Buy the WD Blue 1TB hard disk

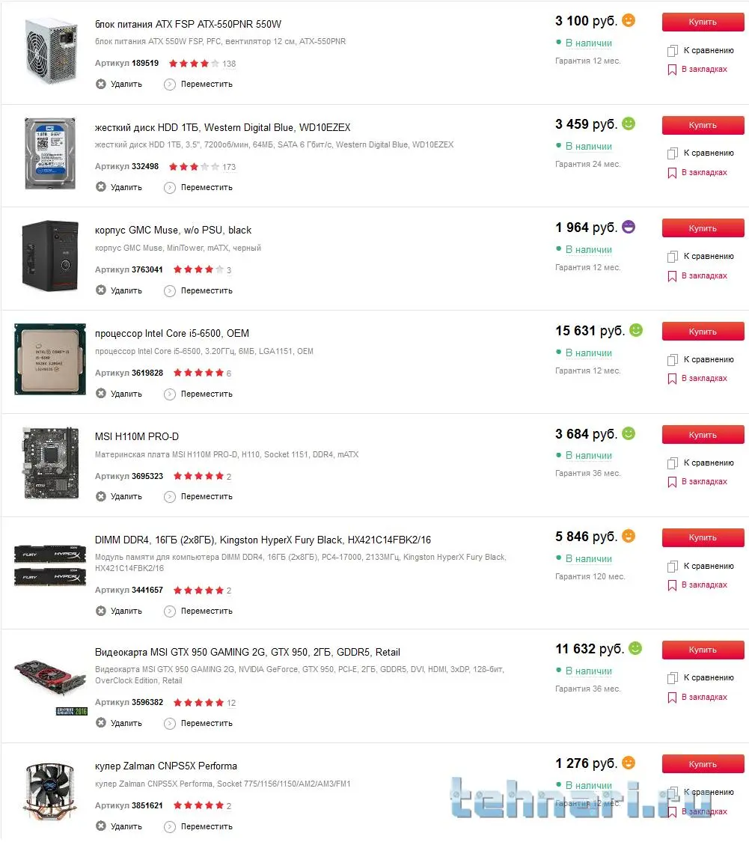pos(703,125)
